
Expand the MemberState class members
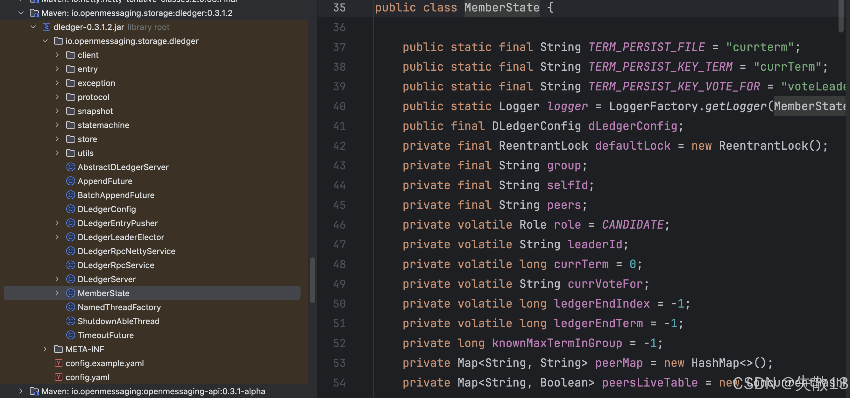pos(57,293)
